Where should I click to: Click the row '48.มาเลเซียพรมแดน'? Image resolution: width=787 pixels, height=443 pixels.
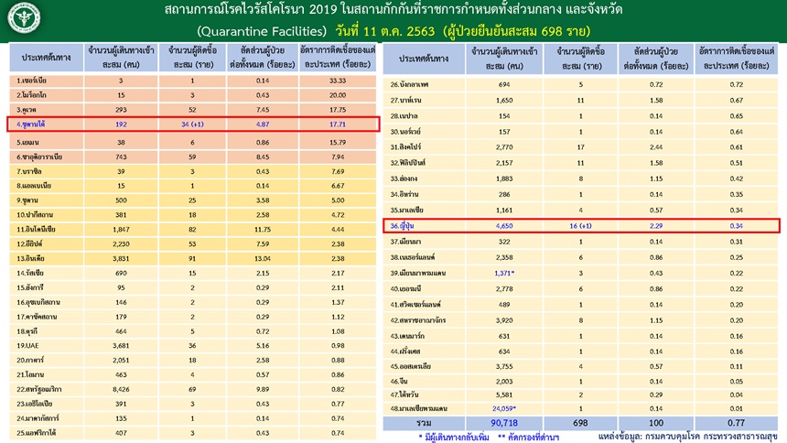click(x=580, y=408)
